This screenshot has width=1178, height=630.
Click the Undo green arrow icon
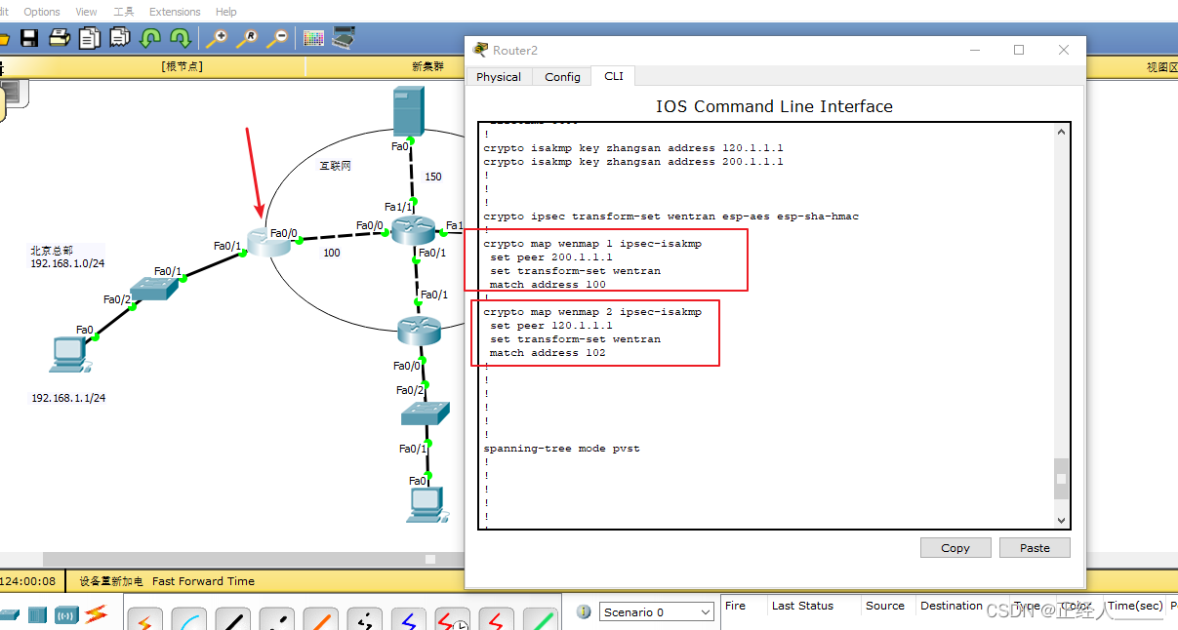click(149, 38)
